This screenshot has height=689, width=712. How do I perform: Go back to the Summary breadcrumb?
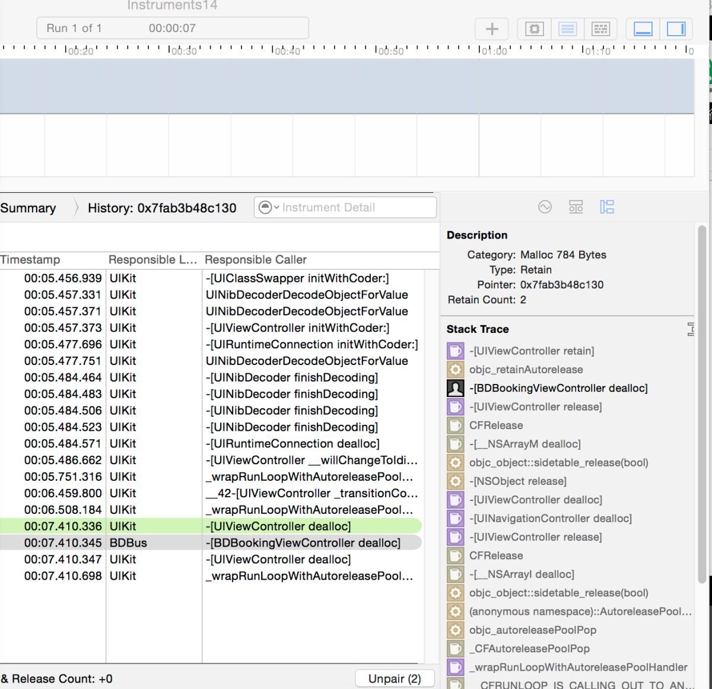tap(28, 208)
